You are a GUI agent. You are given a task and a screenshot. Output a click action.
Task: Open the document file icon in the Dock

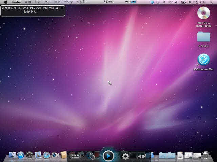coord(180,155)
